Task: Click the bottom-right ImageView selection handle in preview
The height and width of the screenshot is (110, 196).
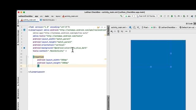Action: point(171,67)
